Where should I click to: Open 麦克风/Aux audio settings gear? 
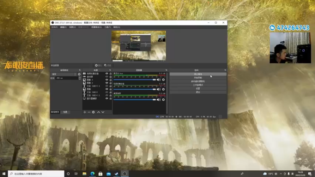click(163, 80)
